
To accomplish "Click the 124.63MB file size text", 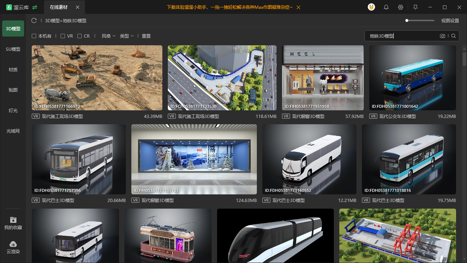I will (246, 201).
